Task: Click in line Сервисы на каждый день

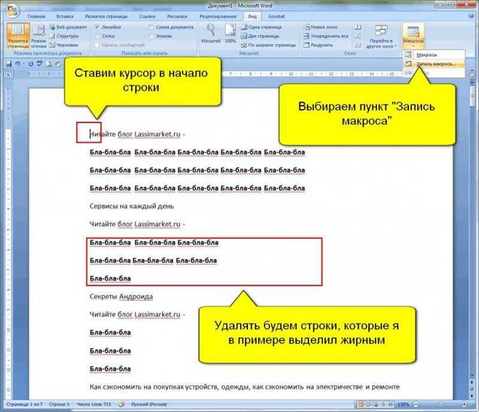Action: point(132,207)
